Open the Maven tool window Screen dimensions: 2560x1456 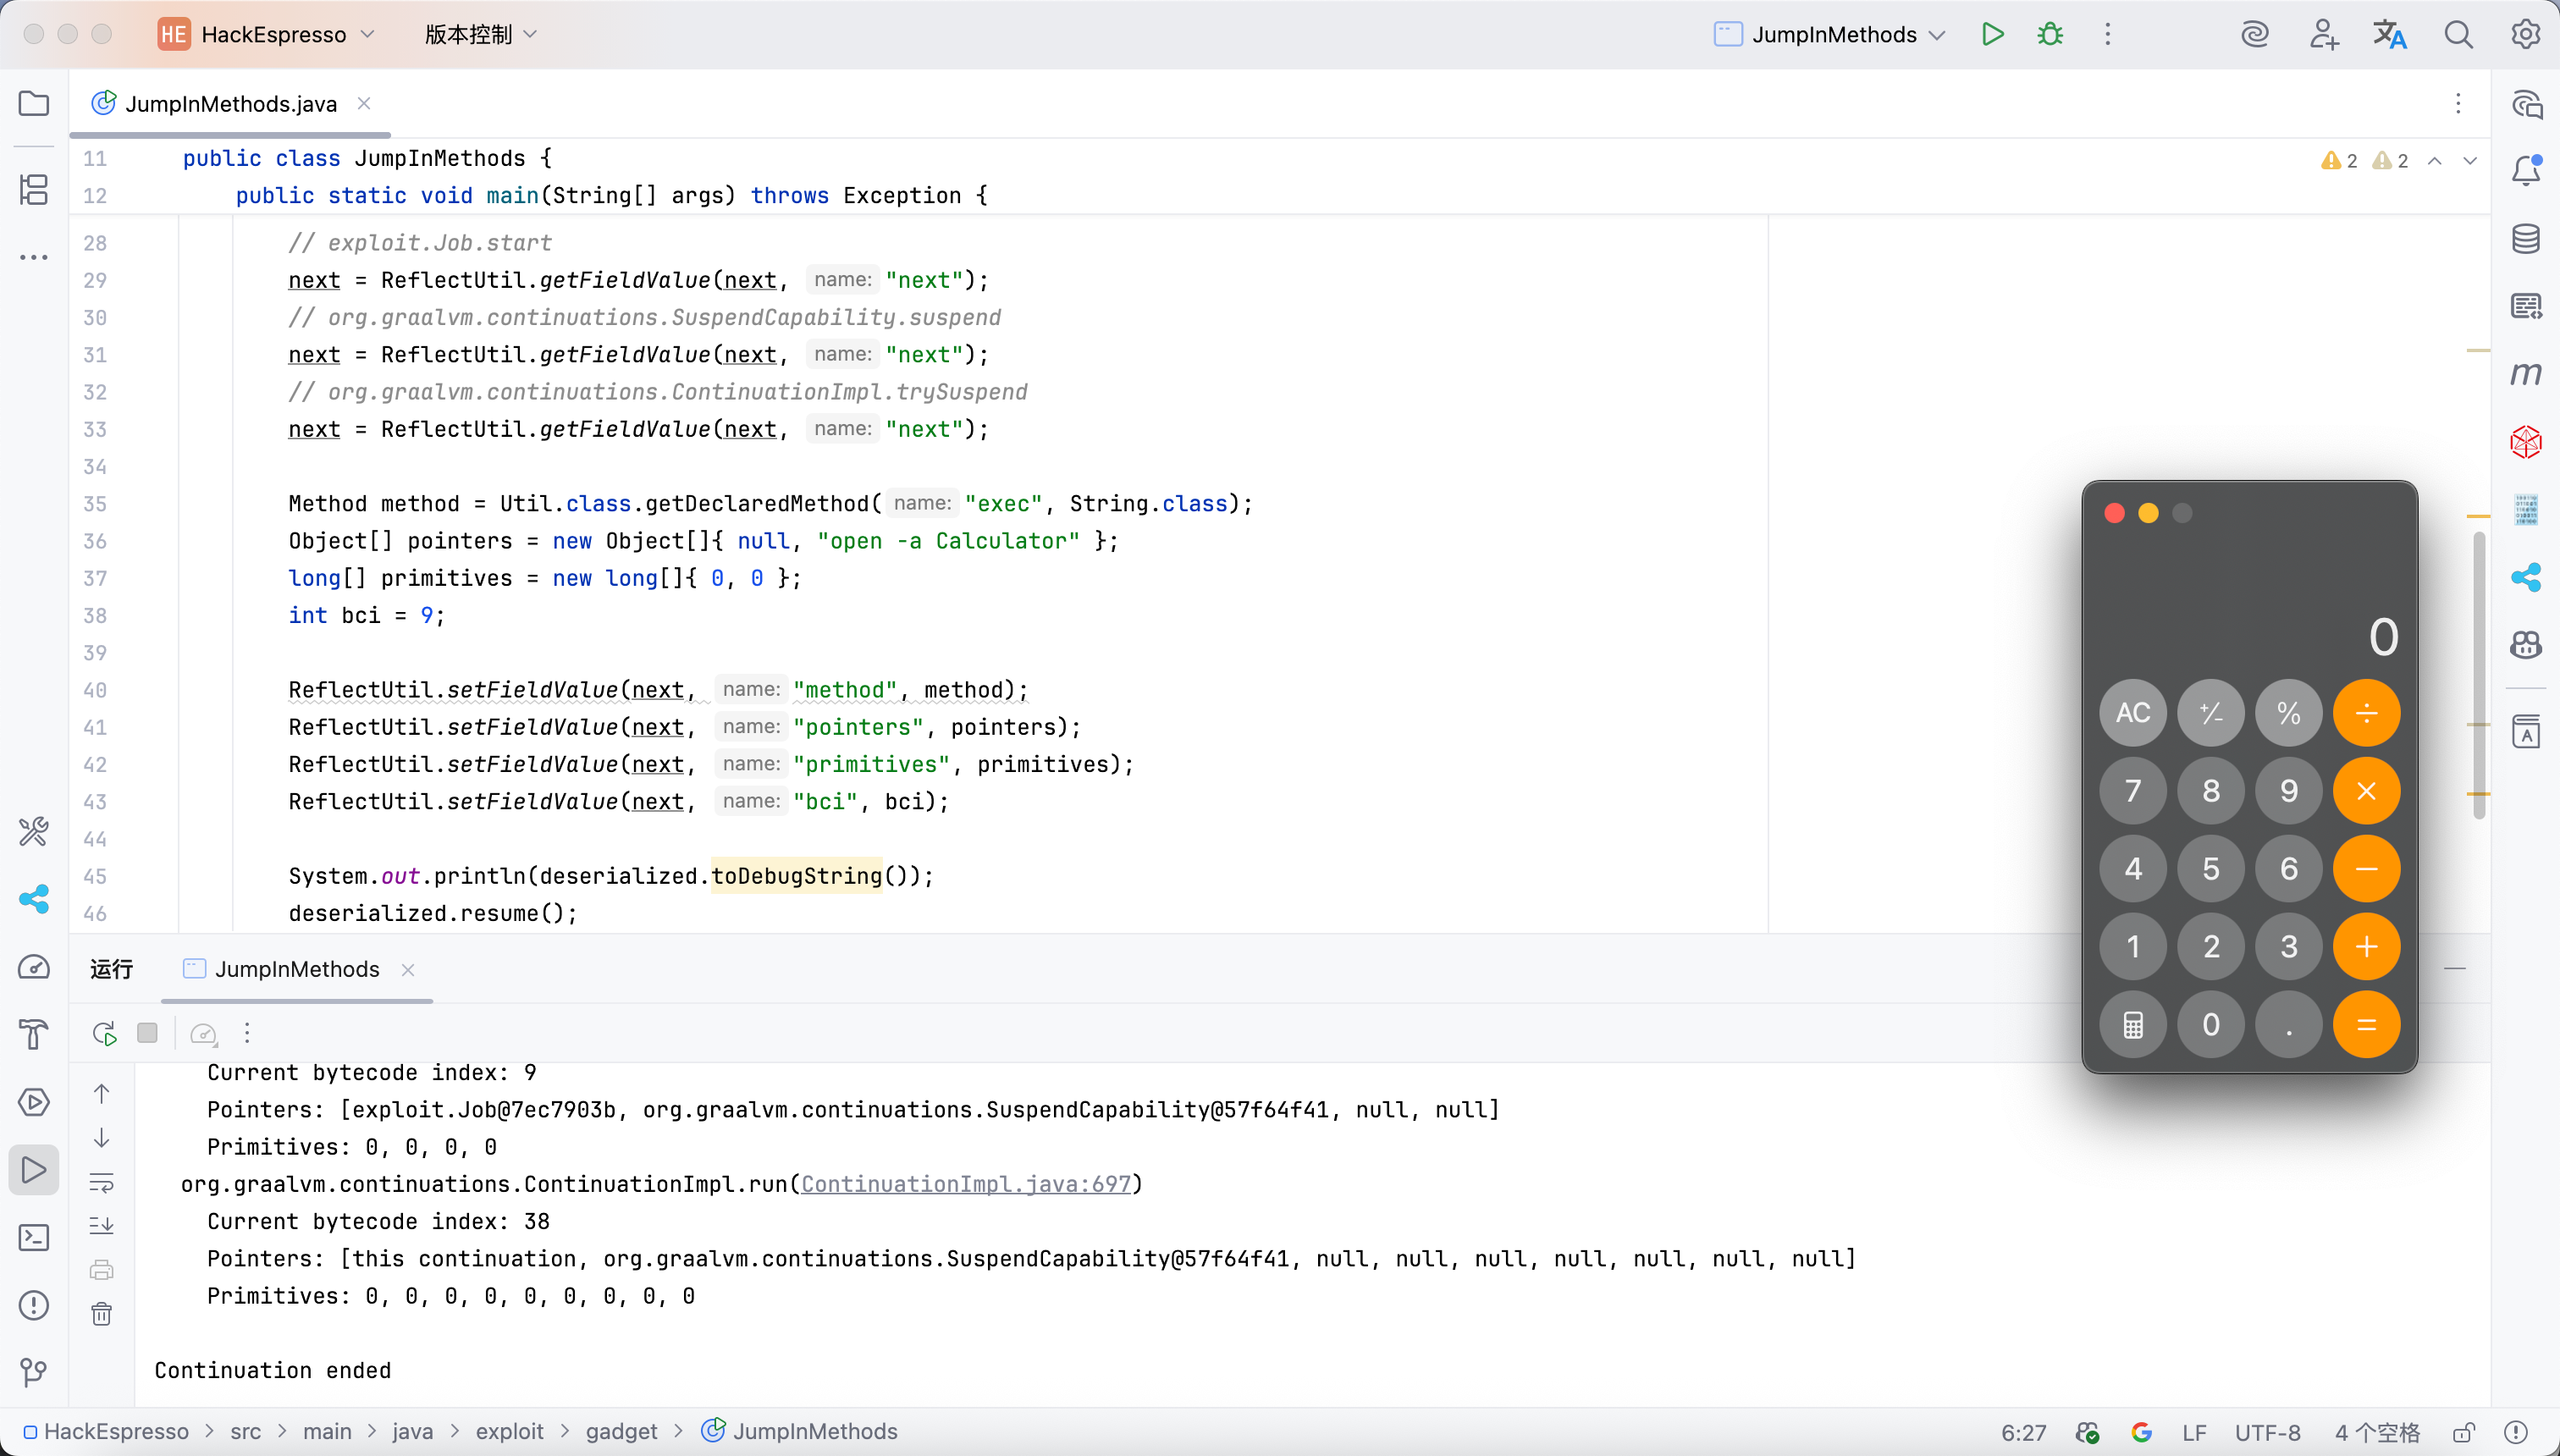[2526, 374]
